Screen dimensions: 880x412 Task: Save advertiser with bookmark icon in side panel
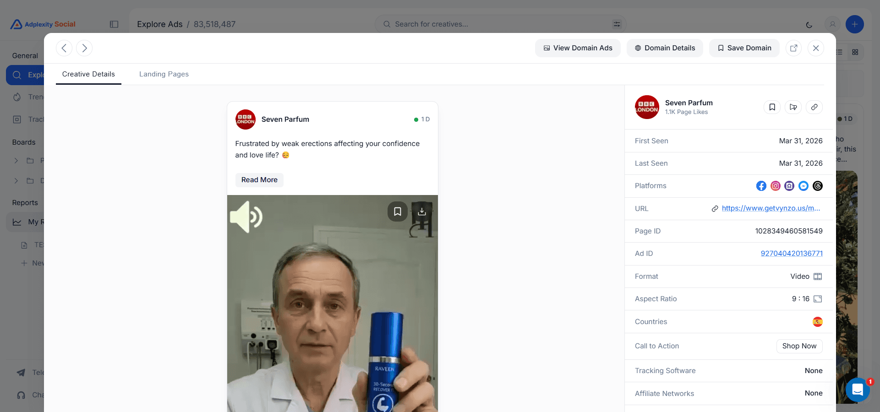tap(772, 107)
